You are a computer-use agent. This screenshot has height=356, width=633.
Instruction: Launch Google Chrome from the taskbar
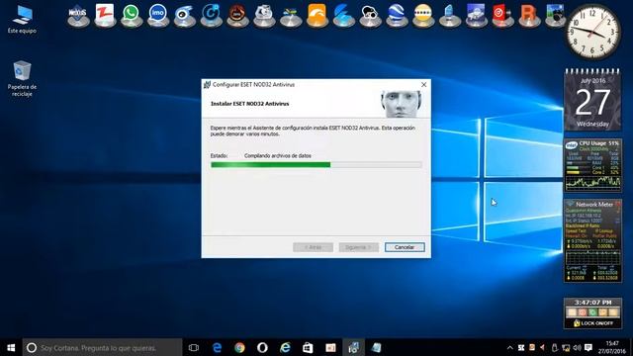[239, 347]
